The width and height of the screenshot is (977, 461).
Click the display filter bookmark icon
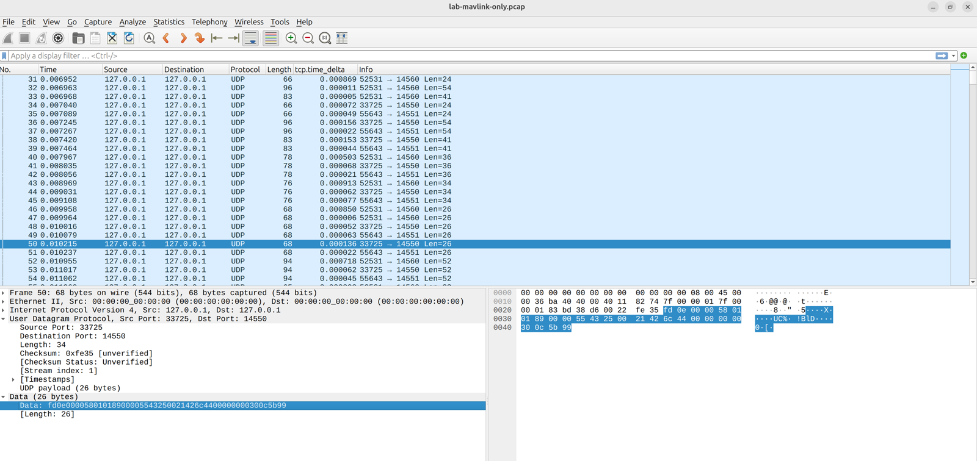coord(4,55)
